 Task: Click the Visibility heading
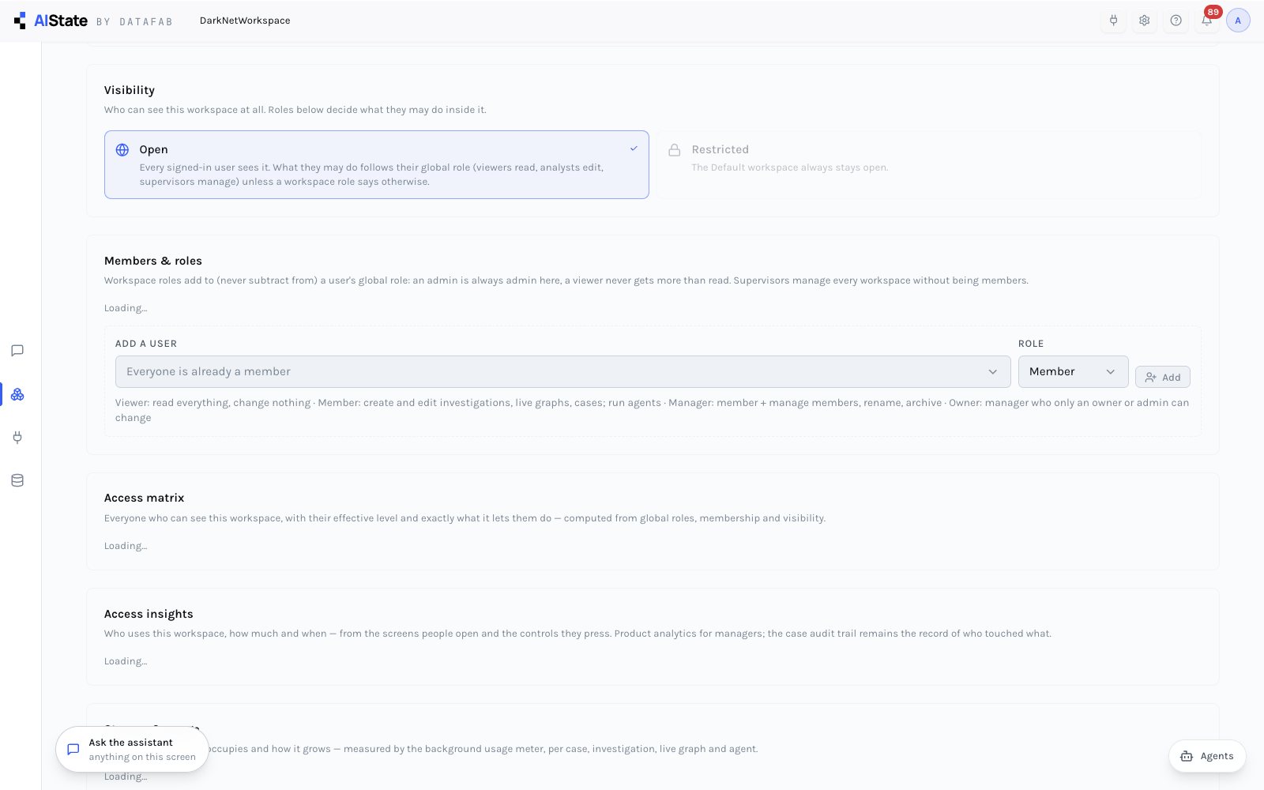(130, 90)
